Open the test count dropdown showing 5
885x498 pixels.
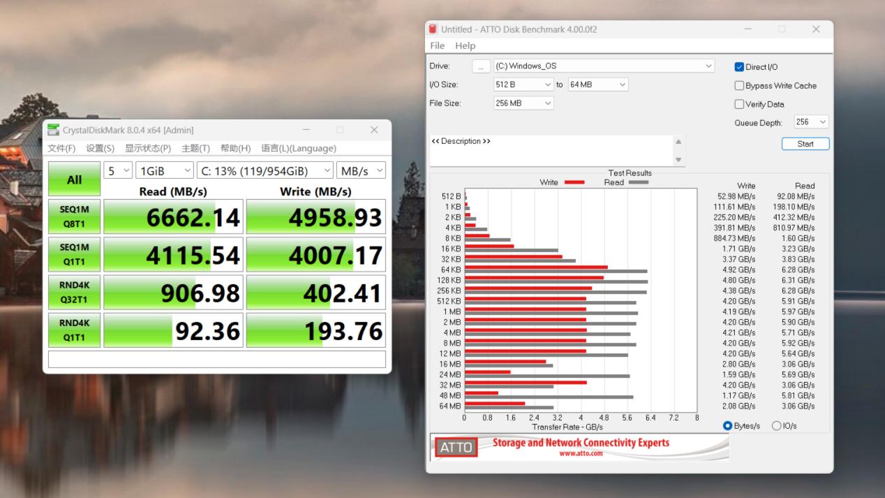(118, 170)
